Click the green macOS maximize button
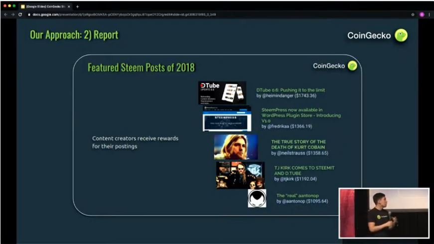Viewport: 434px width, 244px height. [x=14, y=6]
